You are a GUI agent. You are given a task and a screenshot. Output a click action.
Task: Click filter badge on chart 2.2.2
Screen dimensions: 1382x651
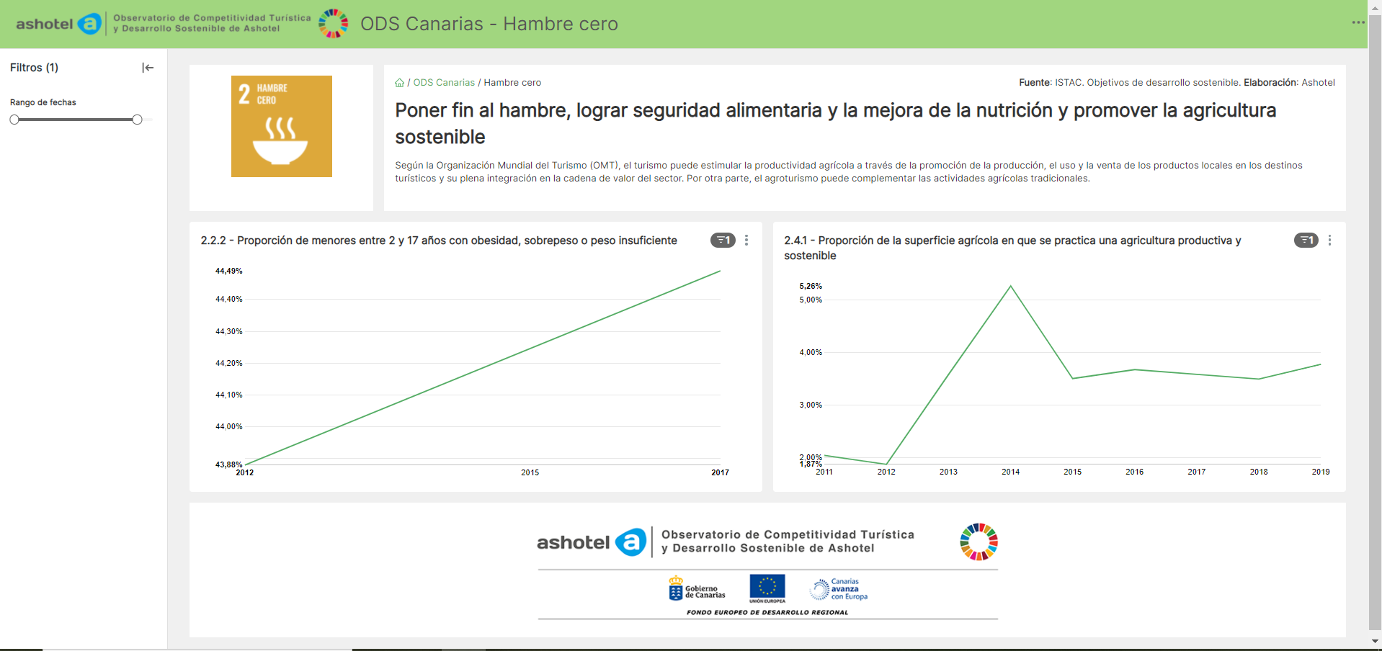click(723, 241)
